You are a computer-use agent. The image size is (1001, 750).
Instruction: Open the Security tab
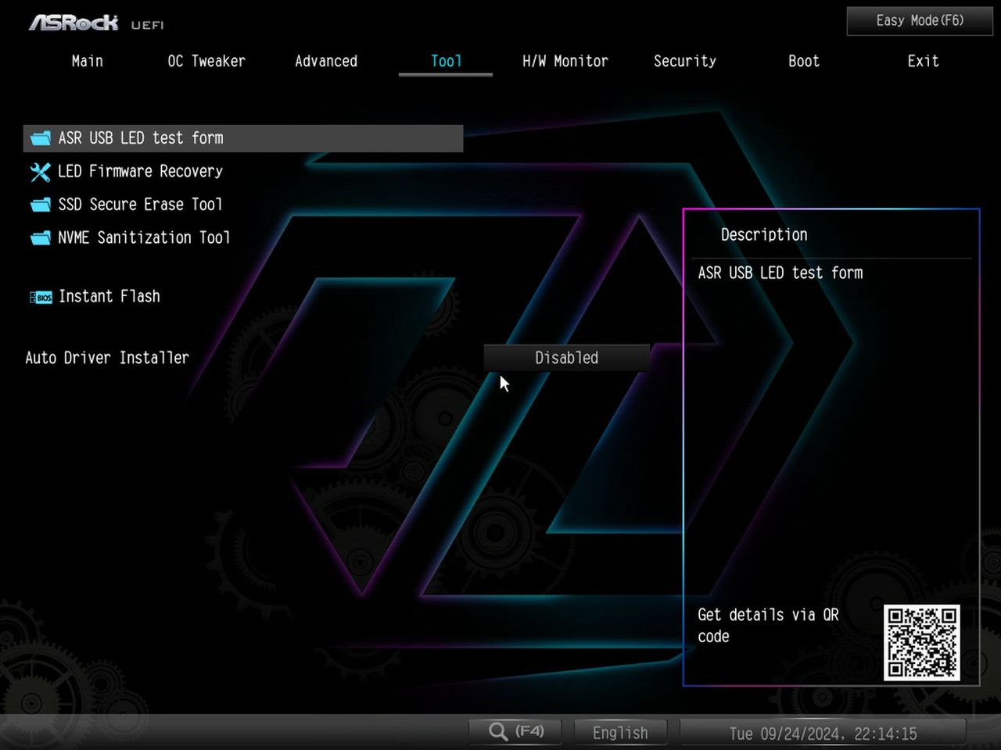click(684, 61)
